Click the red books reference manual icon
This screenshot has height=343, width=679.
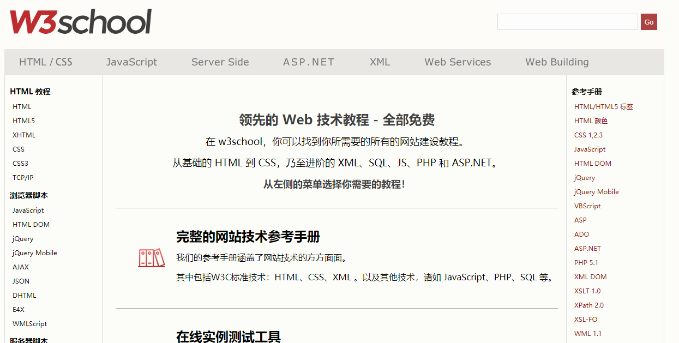(151, 258)
